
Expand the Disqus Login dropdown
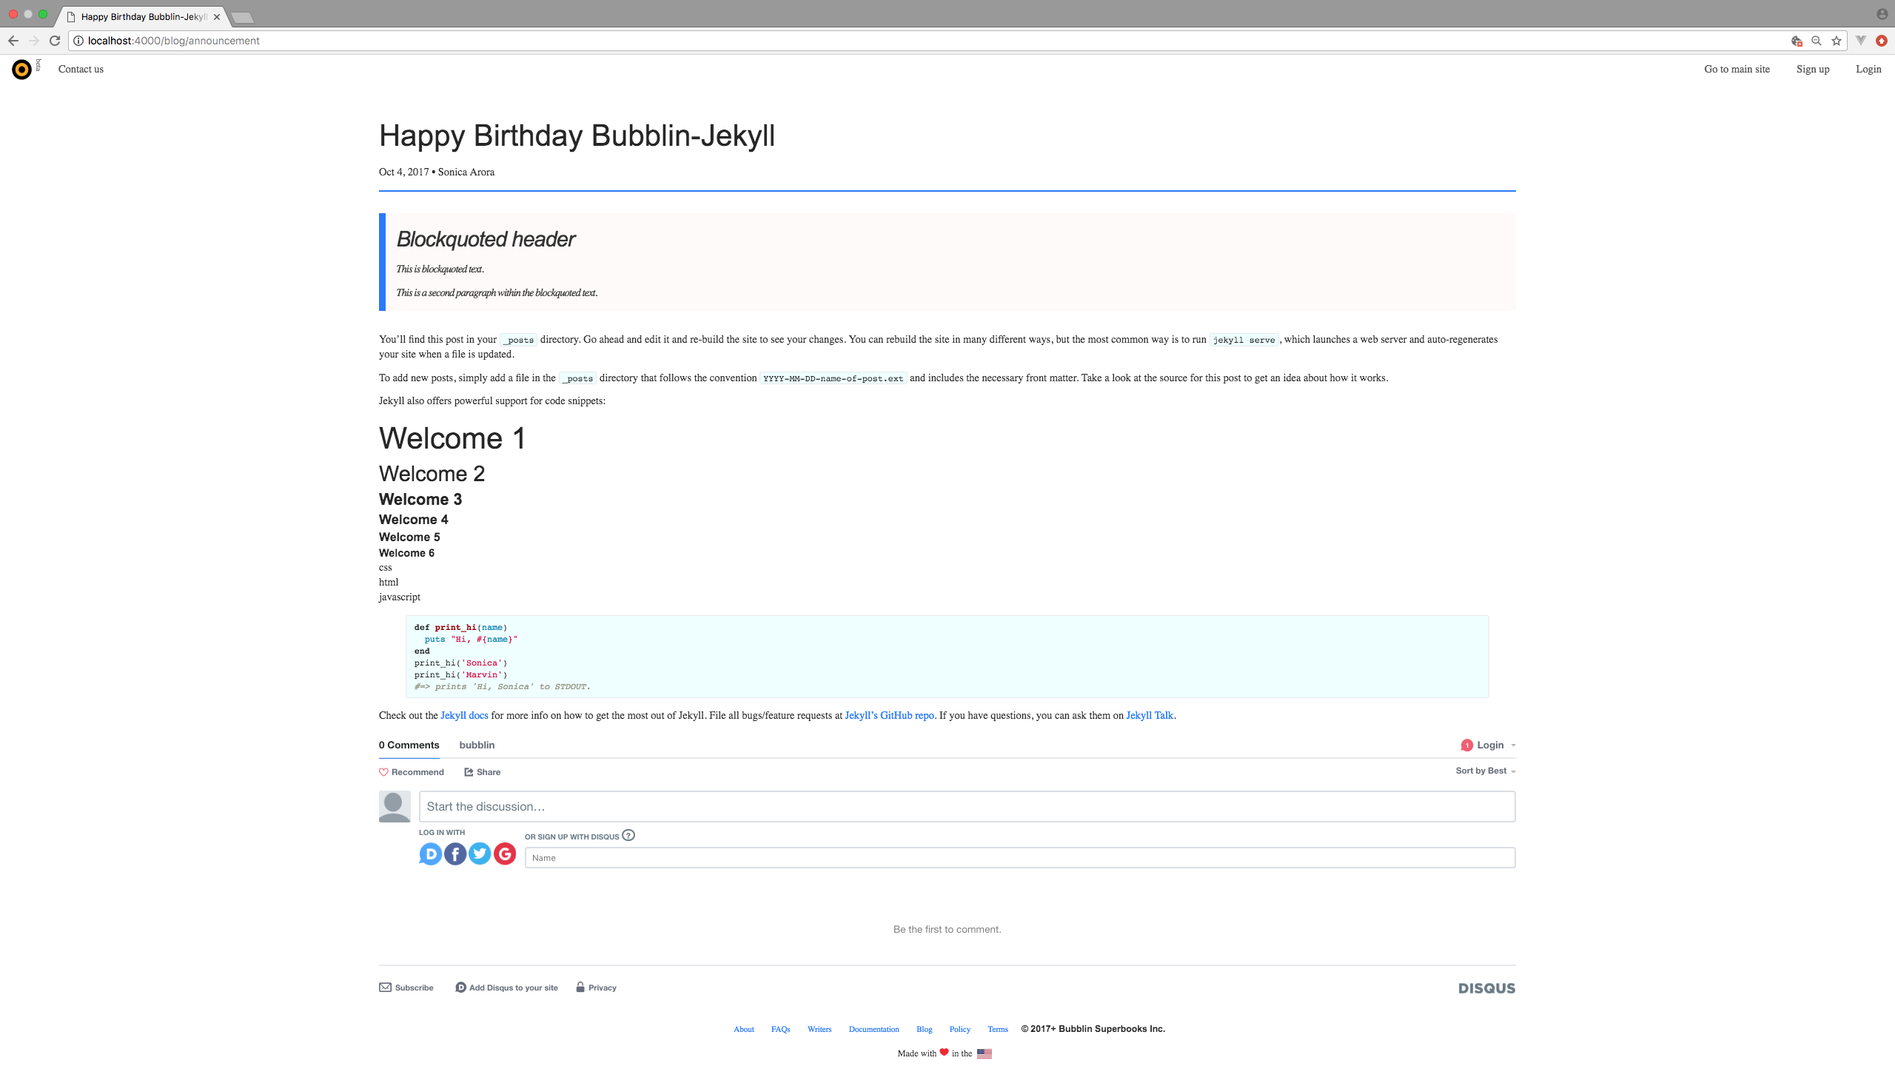click(1489, 745)
